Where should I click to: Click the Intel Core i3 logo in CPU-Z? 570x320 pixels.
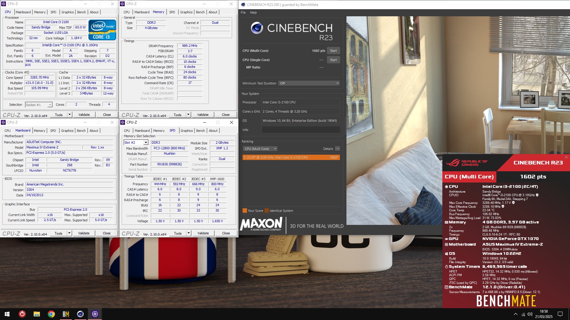(102, 30)
